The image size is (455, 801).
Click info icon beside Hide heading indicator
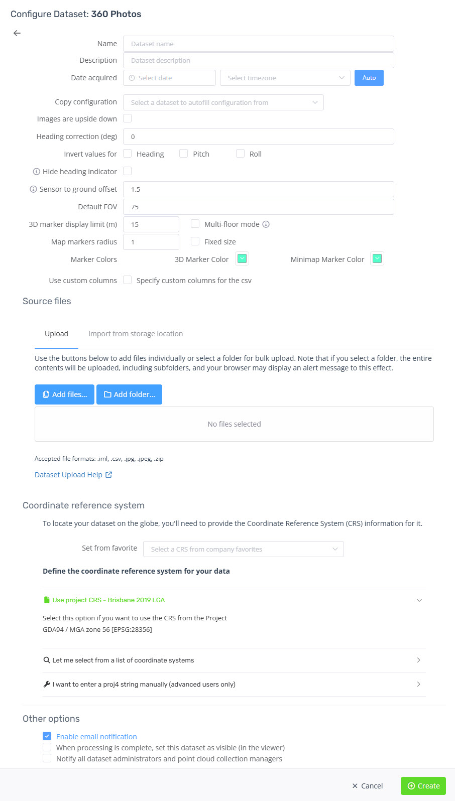[x=36, y=172]
